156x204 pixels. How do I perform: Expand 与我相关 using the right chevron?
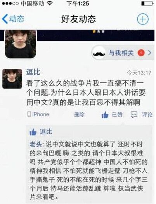click(x=150, y=53)
